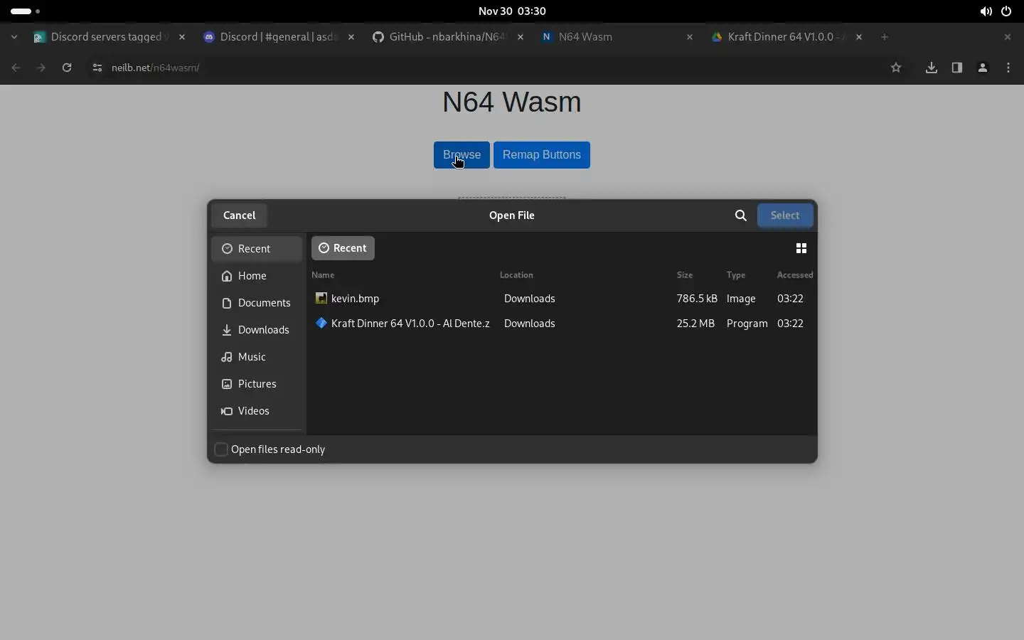Open system volume indicator

[x=986, y=11]
